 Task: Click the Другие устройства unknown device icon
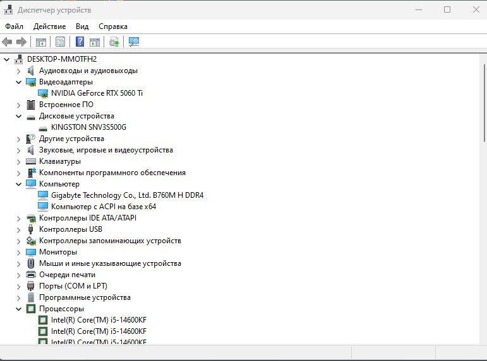pyautogui.click(x=30, y=139)
